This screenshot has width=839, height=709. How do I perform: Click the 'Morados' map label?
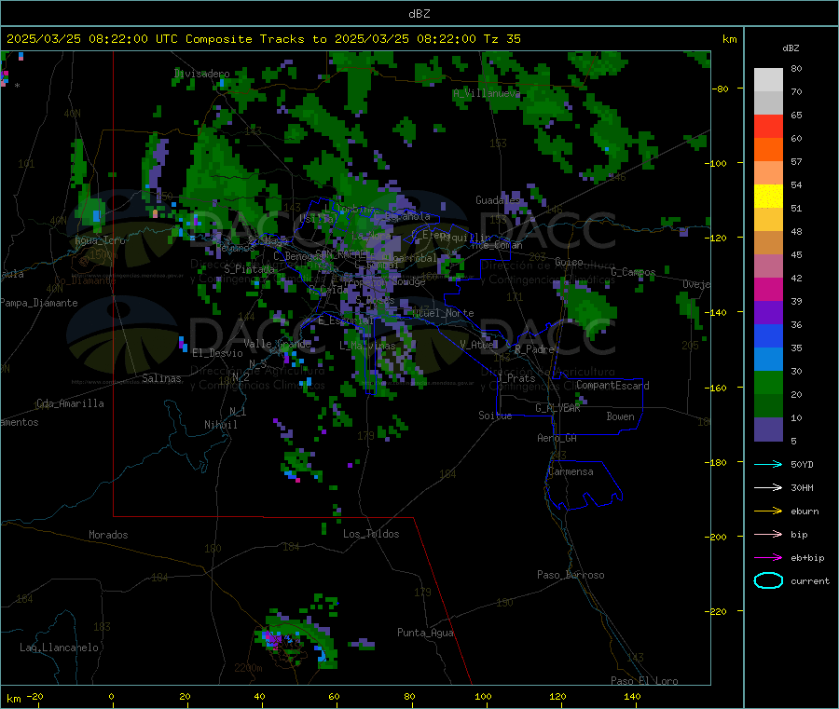click(108, 535)
